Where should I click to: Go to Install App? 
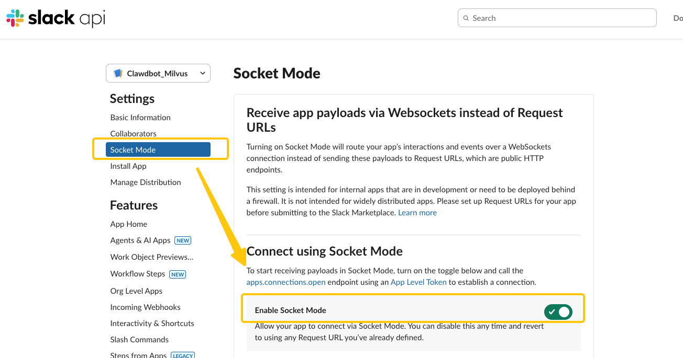click(128, 166)
